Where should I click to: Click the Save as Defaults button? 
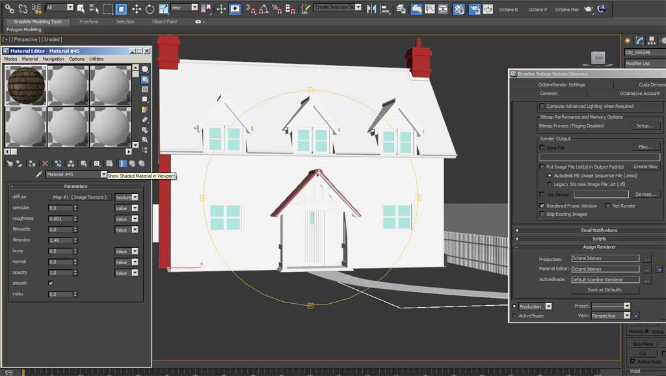coord(604,289)
